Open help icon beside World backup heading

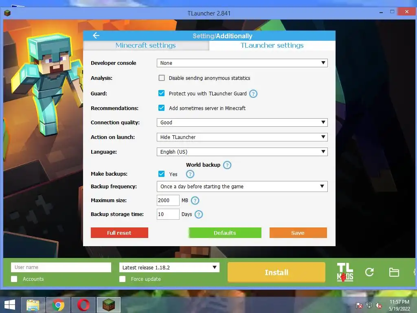click(227, 165)
